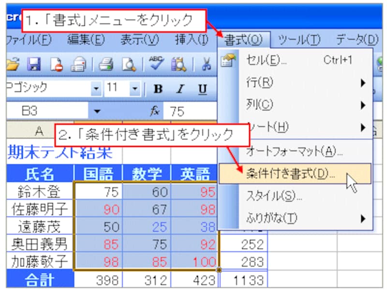Click the red cell with value 100
The width and height of the screenshot is (387, 290).
(x=194, y=262)
